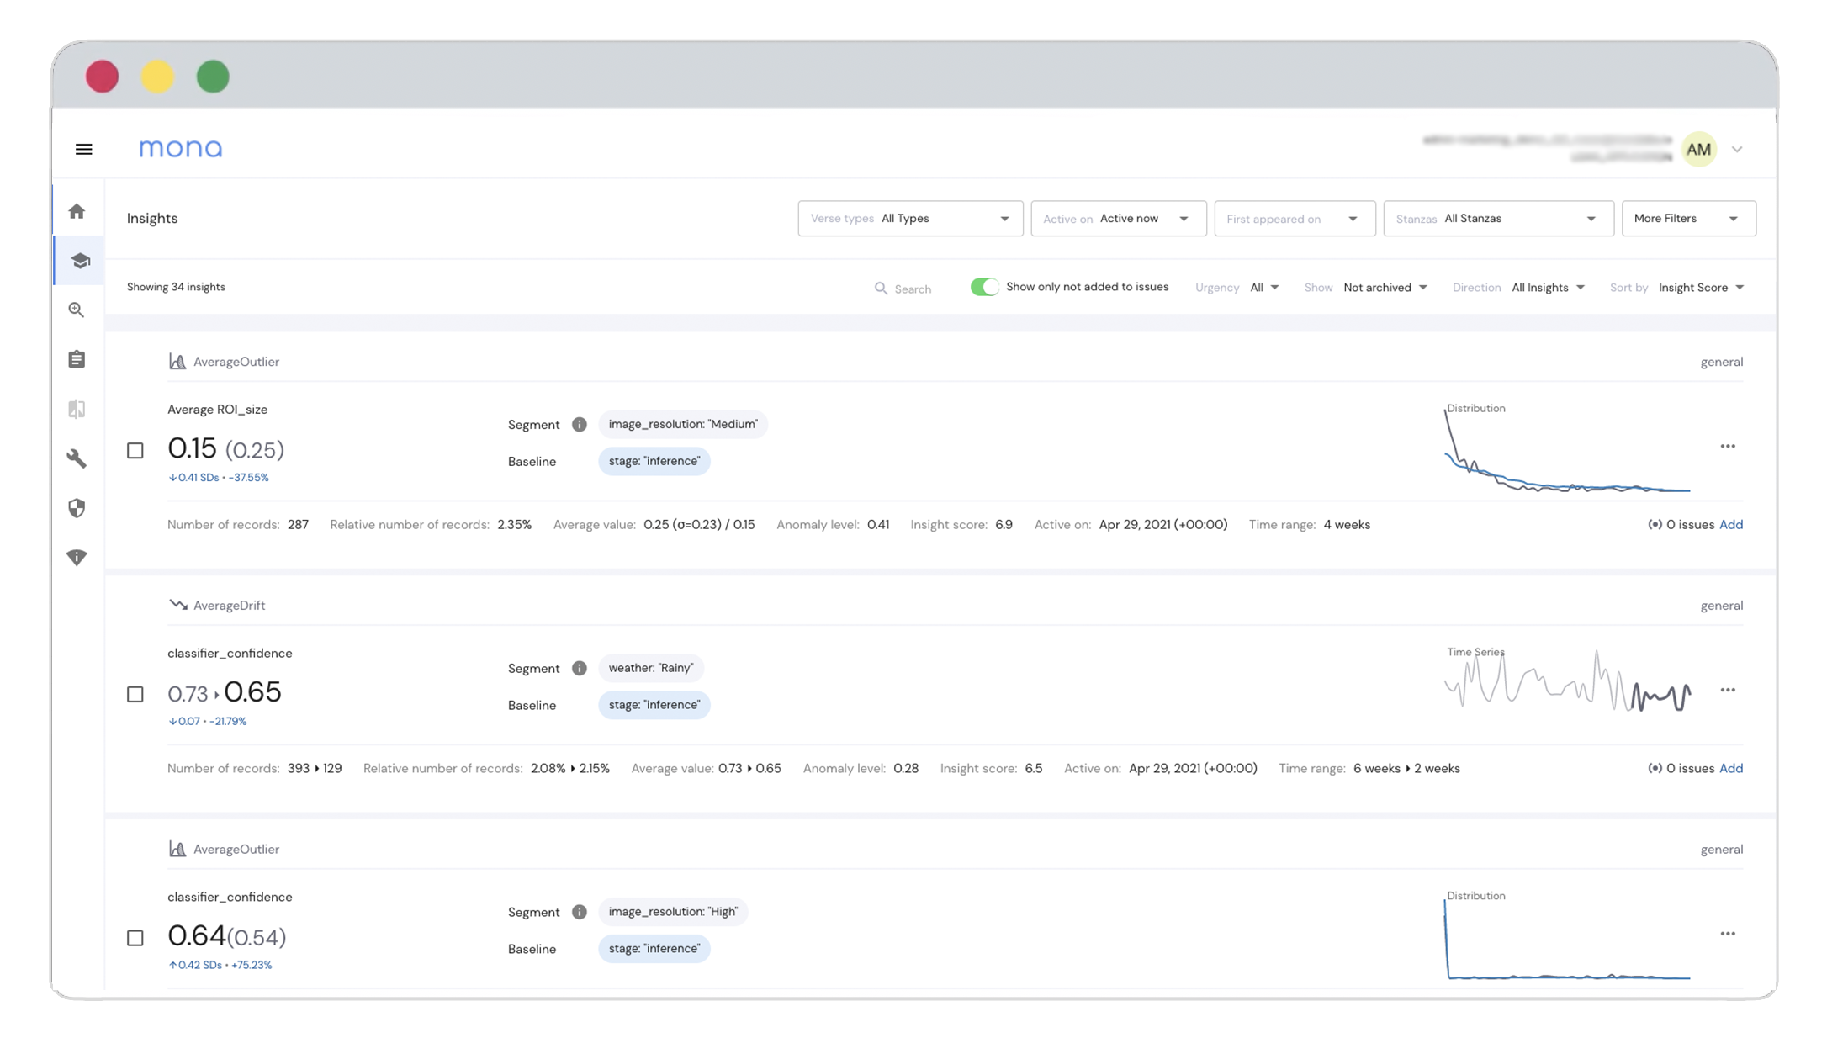Click the info icon beside weather Rainy segment
Screen dimensions: 1827x1054
tap(579, 668)
